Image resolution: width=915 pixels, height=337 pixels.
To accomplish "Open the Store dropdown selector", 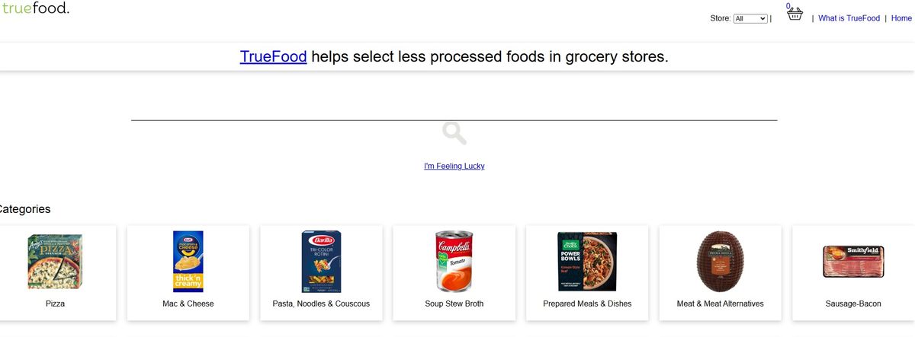I will (x=750, y=18).
